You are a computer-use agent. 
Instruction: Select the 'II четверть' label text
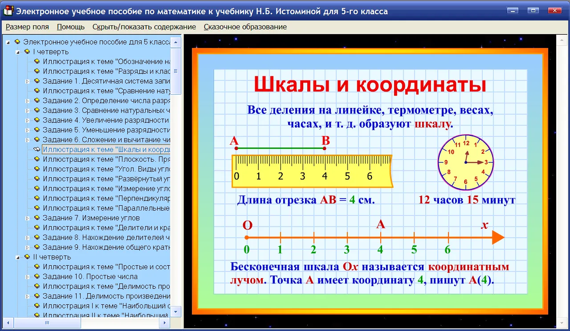tap(52, 257)
